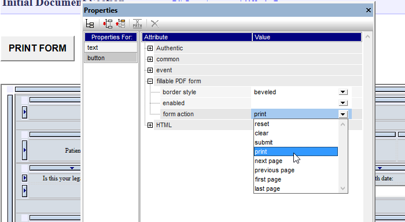Click the list view icon in Properties toolbar
Screen dimensions: 405x222
(x=90, y=24)
